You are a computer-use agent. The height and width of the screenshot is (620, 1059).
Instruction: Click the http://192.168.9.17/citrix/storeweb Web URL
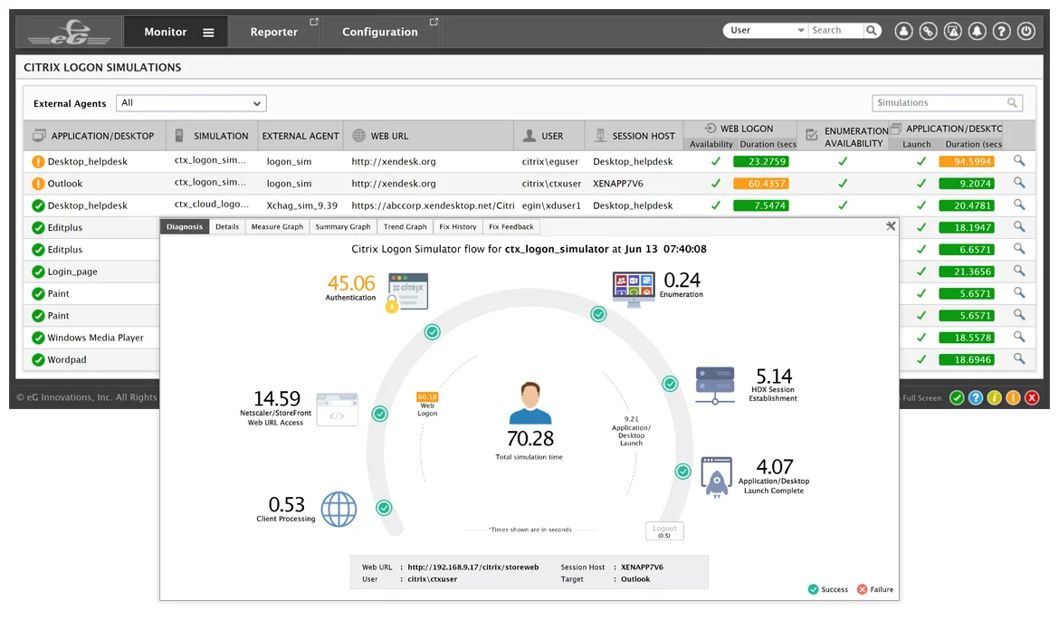pyautogui.click(x=472, y=568)
